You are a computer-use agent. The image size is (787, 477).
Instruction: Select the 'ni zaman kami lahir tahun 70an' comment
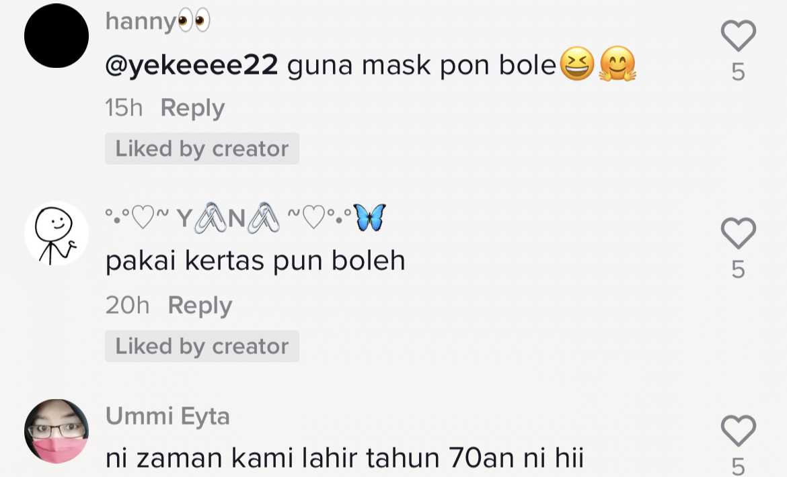[344, 458]
